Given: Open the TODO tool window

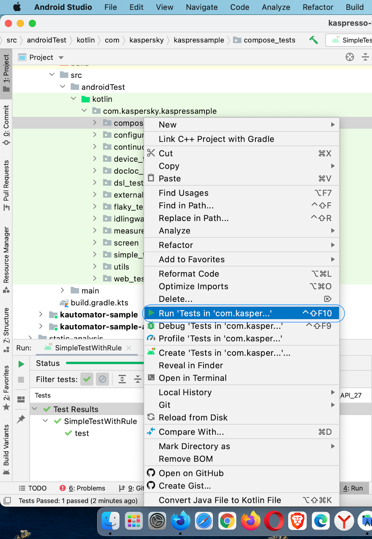Looking at the screenshot, I should pyautogui.click(x=33, y=488).
